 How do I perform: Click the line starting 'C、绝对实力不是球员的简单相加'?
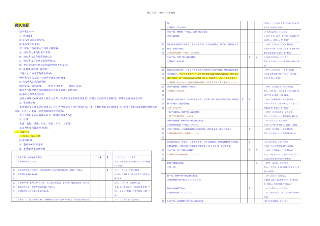click(x=37, y=61)
